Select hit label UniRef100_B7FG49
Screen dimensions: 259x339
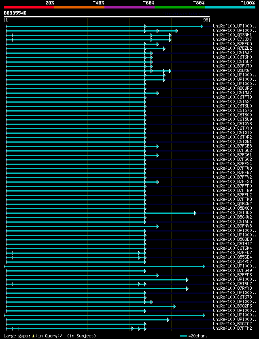pyautogui.click(x=232, y=271)
